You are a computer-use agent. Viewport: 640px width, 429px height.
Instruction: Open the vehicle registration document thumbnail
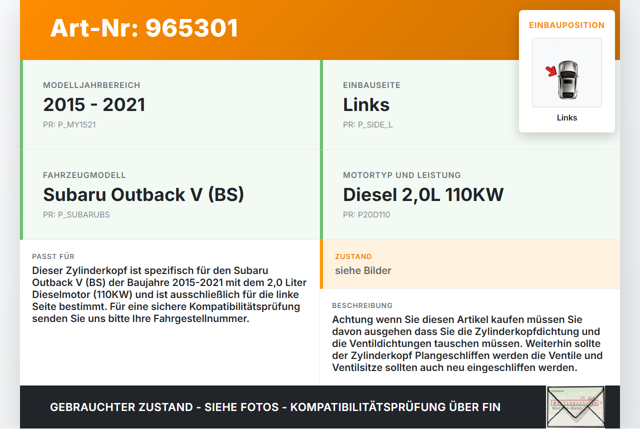(575, 407)
